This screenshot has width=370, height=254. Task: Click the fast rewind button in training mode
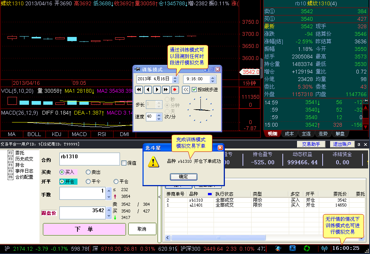(x=139, y=90)
